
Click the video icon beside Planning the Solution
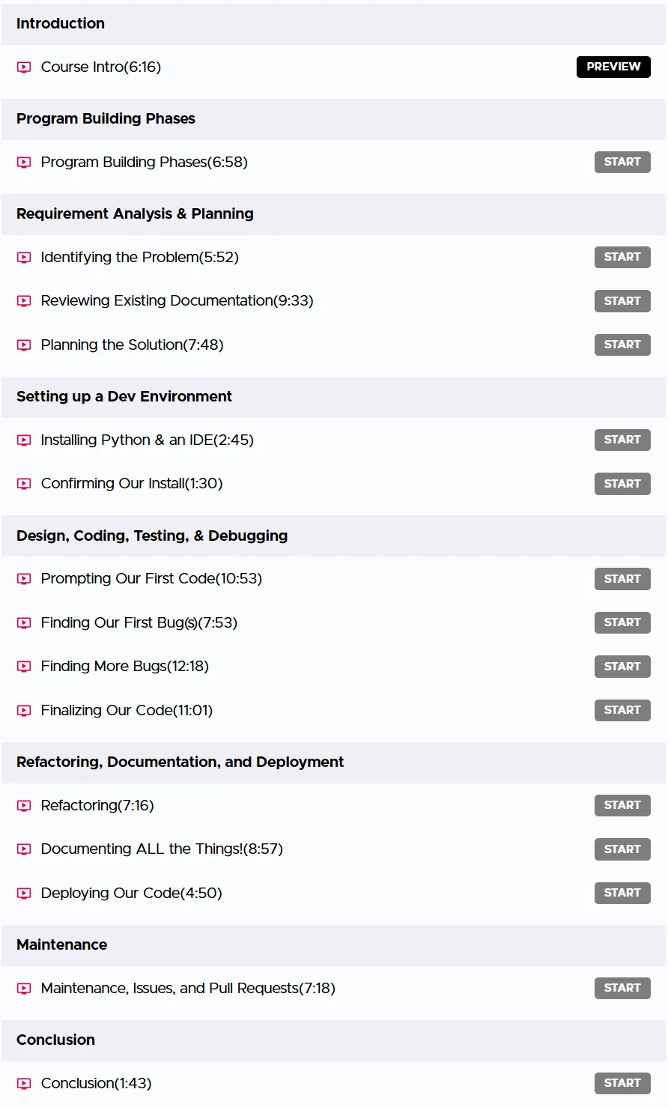pos(24,345)
